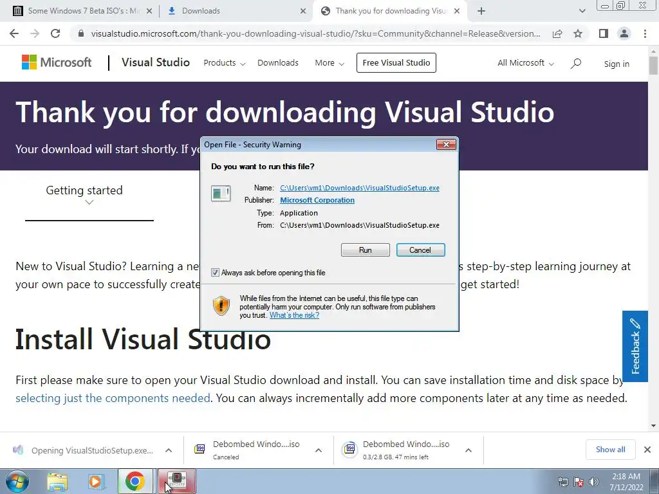Open the Feedback side tab
Image resolution: width=659 pixels, height=494 pixels.
pos(635,346)
